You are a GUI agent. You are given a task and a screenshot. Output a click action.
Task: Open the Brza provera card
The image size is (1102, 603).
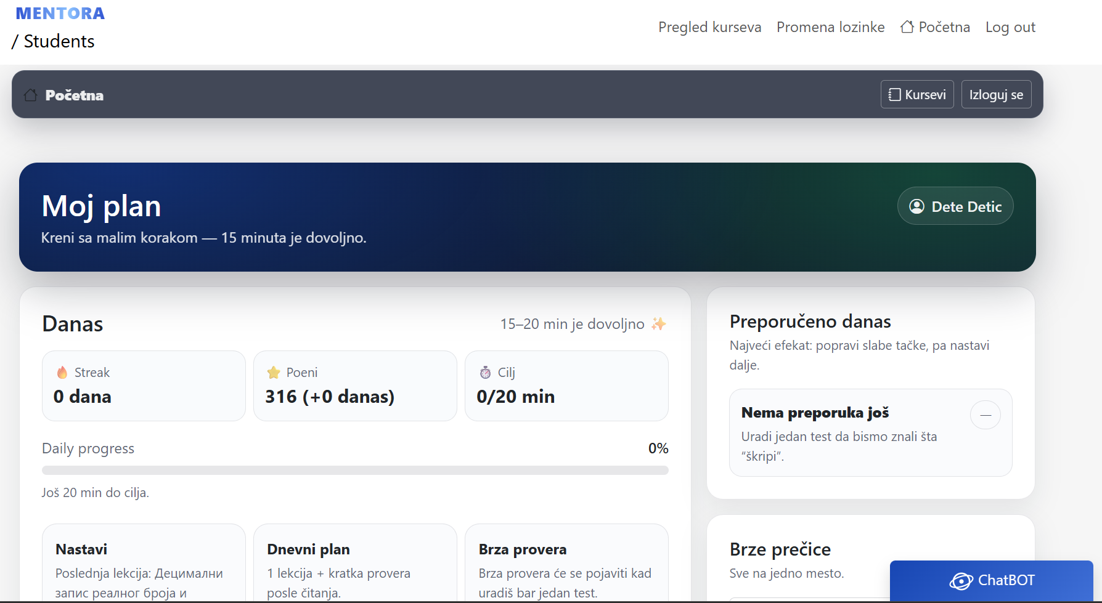coord(566,563)
